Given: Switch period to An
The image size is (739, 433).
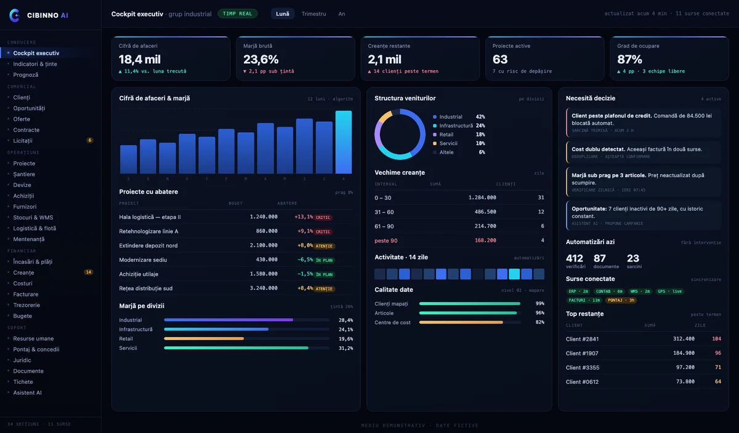Looking at the screenshot, I should pos(342,14).
